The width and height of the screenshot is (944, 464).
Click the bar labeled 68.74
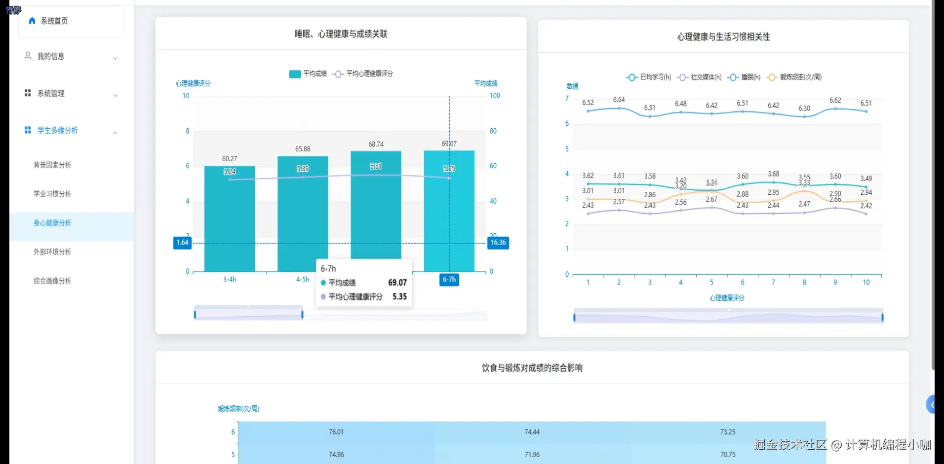click(376, 205)
